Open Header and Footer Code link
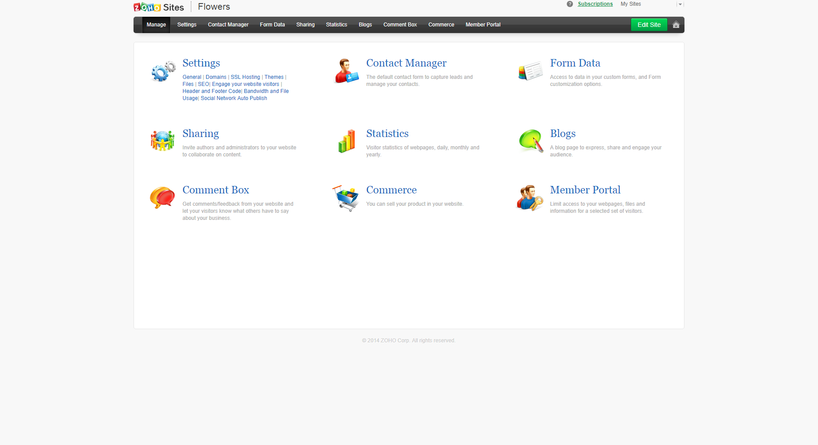Image resolution: width=818 pixels, height=445 pixels. point(212,91)
